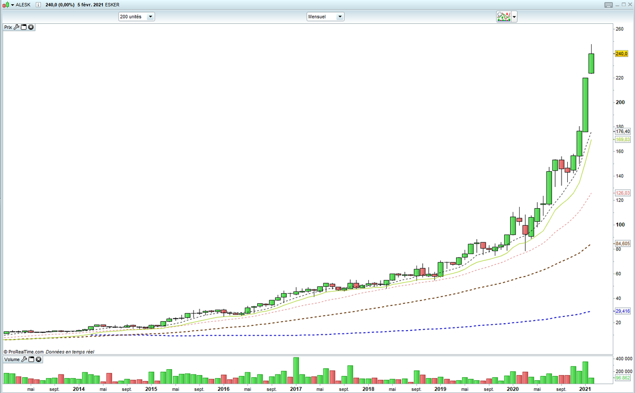635x393 pixels.
Task: Minimize the chart window
Action: [x=616, y=5]
